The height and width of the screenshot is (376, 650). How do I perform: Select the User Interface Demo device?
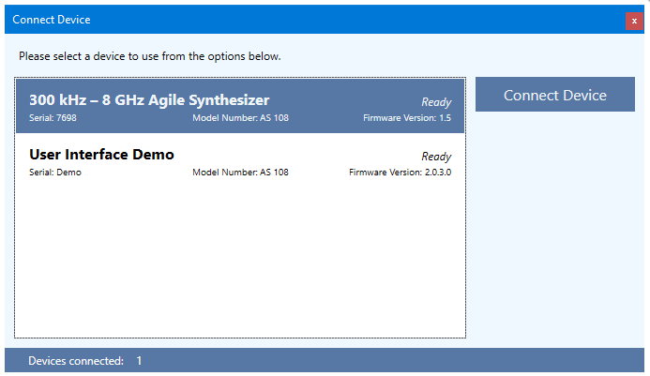pos(101,155)
